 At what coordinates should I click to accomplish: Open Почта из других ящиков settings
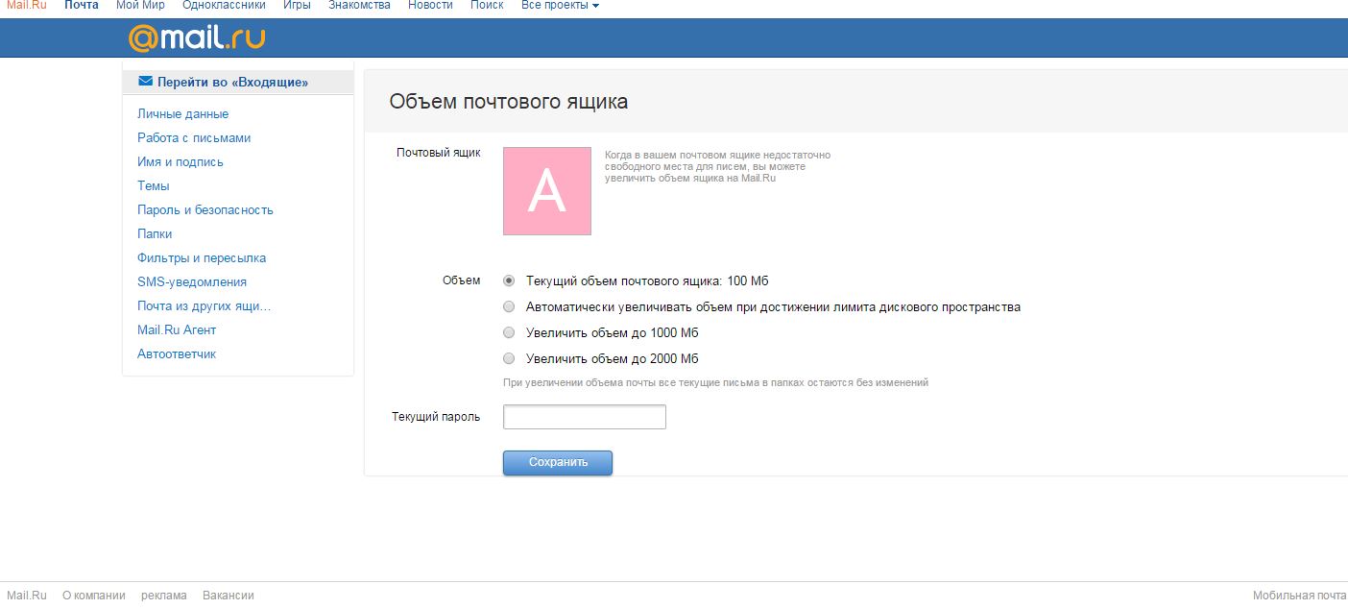pos(205,306)
